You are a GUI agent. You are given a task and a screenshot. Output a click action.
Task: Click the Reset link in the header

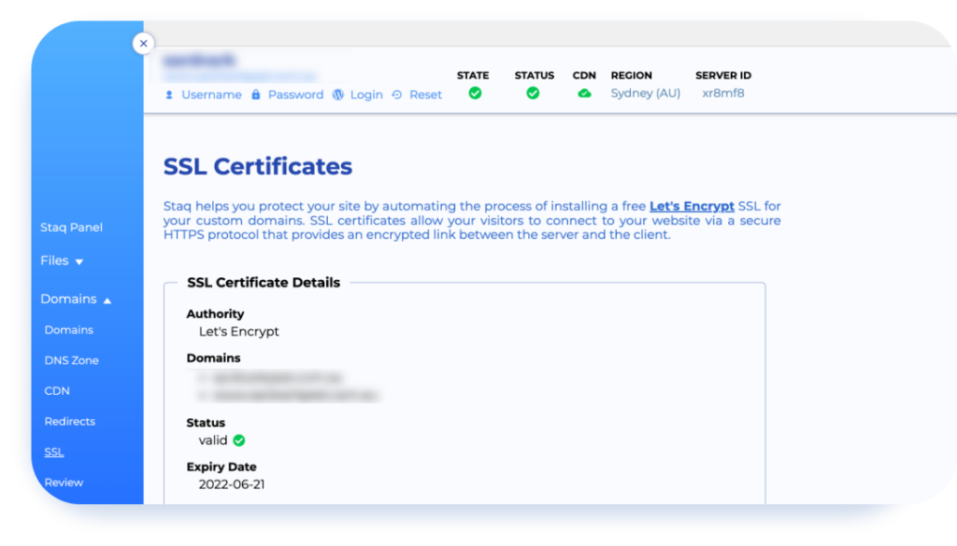click(425, 94)
